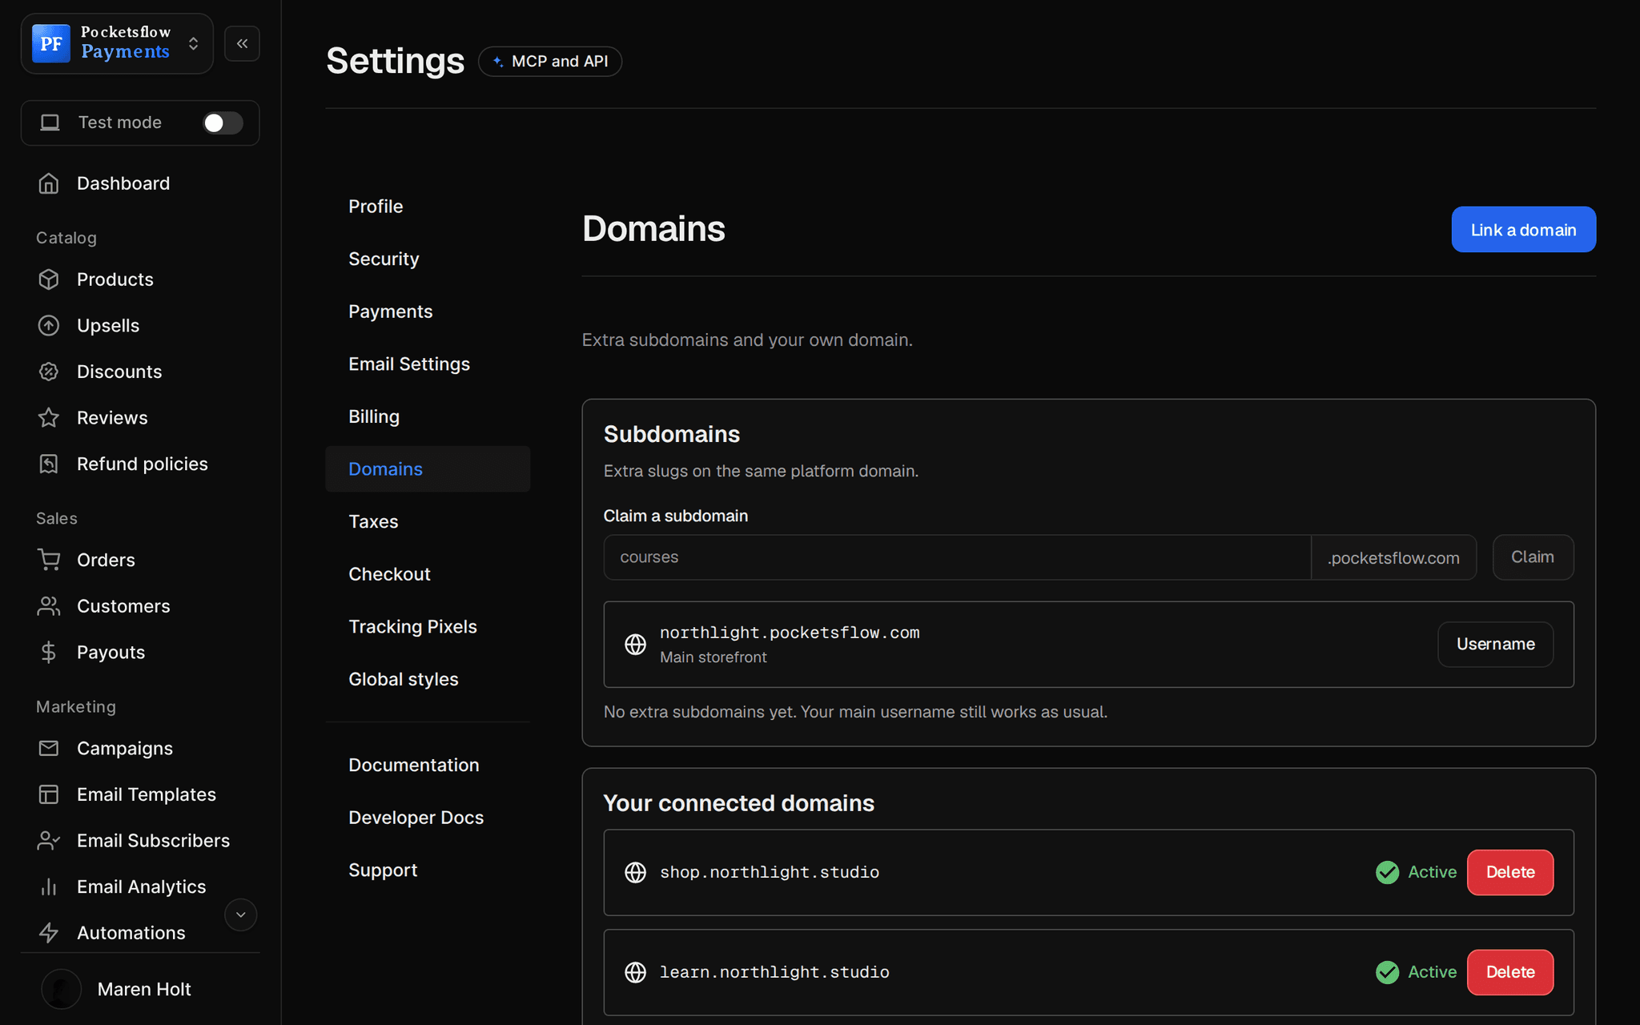Click the Email Analytics bar chart icon
The width and height of the screenshot is (1640, 1025).
point(49,886)
